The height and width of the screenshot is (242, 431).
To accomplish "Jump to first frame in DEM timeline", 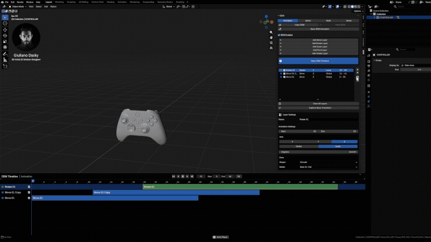I will point(173,176).
